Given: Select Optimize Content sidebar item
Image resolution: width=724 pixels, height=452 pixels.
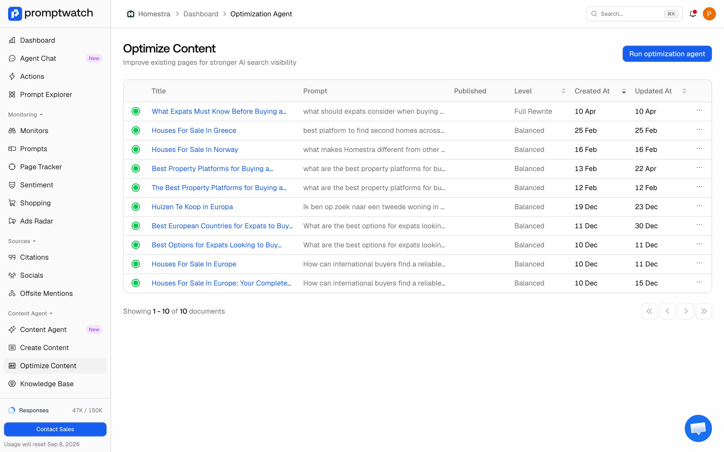Looking at the screenshot, I should (55, 366).
